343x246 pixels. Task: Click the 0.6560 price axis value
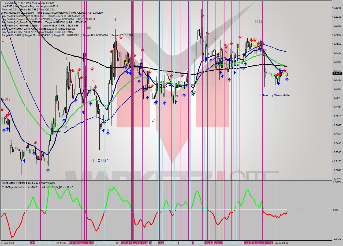[x=337, y=134]
